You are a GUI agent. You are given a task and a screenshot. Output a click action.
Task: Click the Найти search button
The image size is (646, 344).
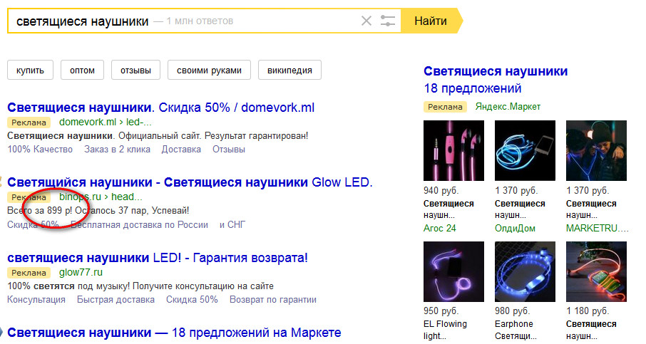[432, 21]
